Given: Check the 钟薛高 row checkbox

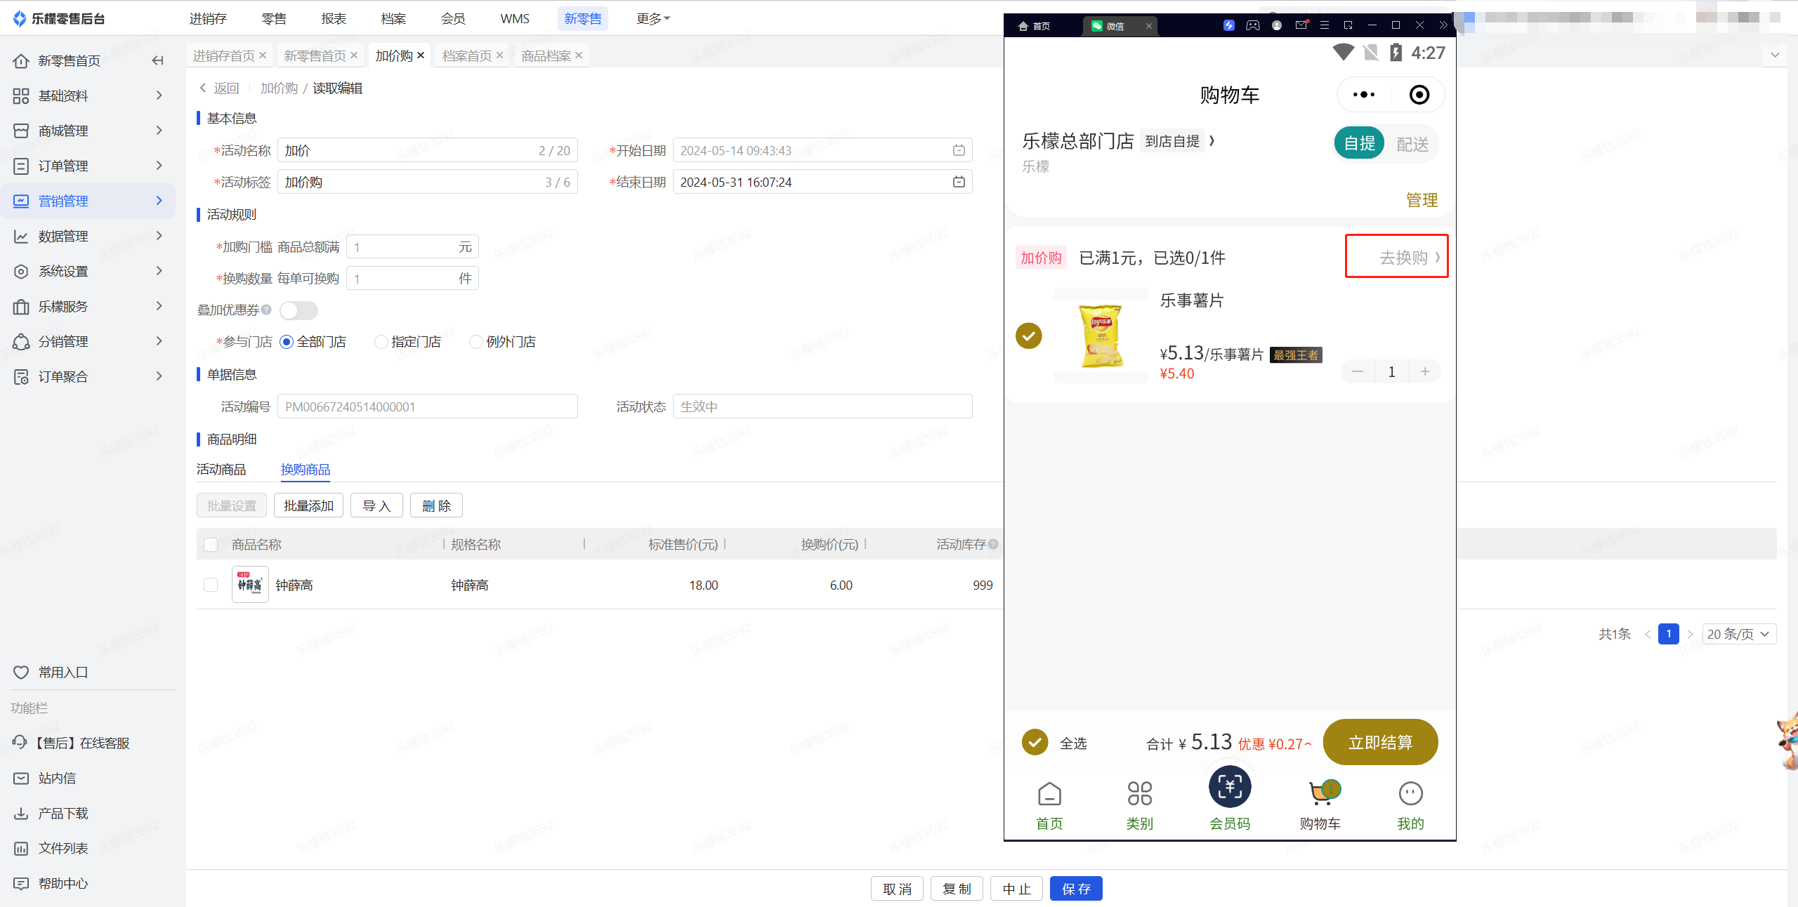Looking at the screenshot, I should (211, 585).
